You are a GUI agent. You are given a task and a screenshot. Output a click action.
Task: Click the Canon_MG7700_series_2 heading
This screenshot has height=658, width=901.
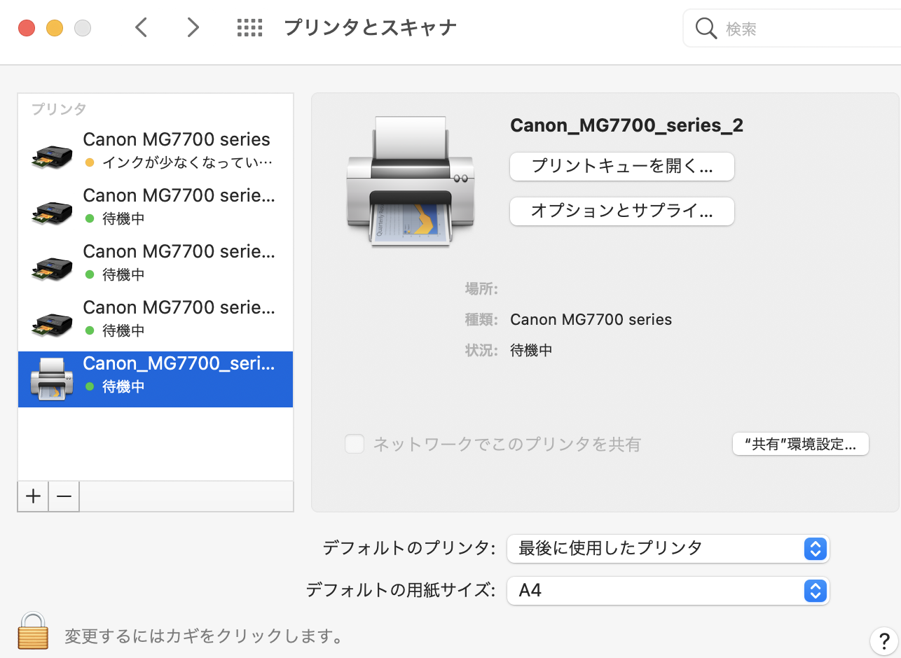coord(626,125)
